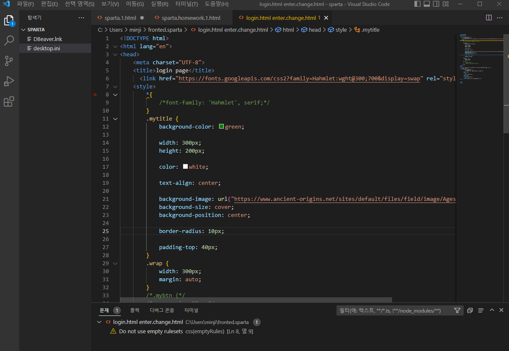Select desktop.ini in the explorer
The width and height of the screenshot is (509, 351).
[x=55, y=48]
